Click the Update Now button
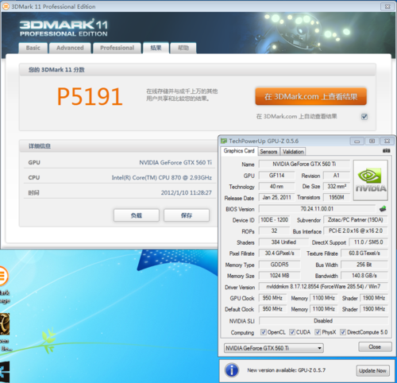The width and height of the screenshot is (397, 383). [372, 370]
